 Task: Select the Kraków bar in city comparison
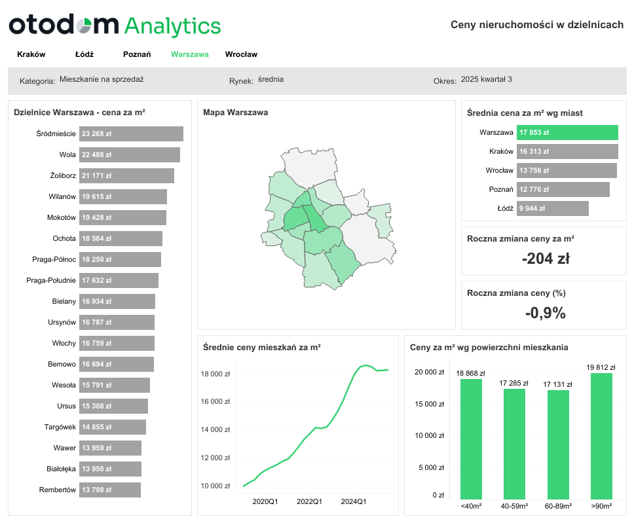[567, 151]
